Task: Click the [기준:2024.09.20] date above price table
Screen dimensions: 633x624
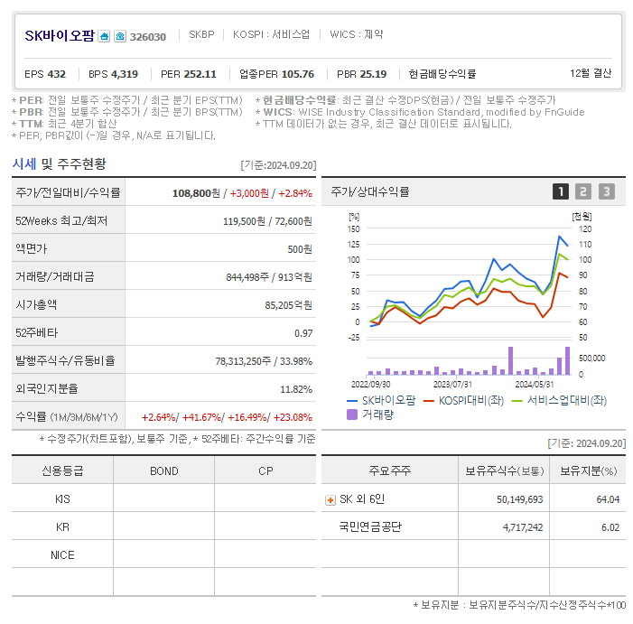Action: click(x=278, y=165)
